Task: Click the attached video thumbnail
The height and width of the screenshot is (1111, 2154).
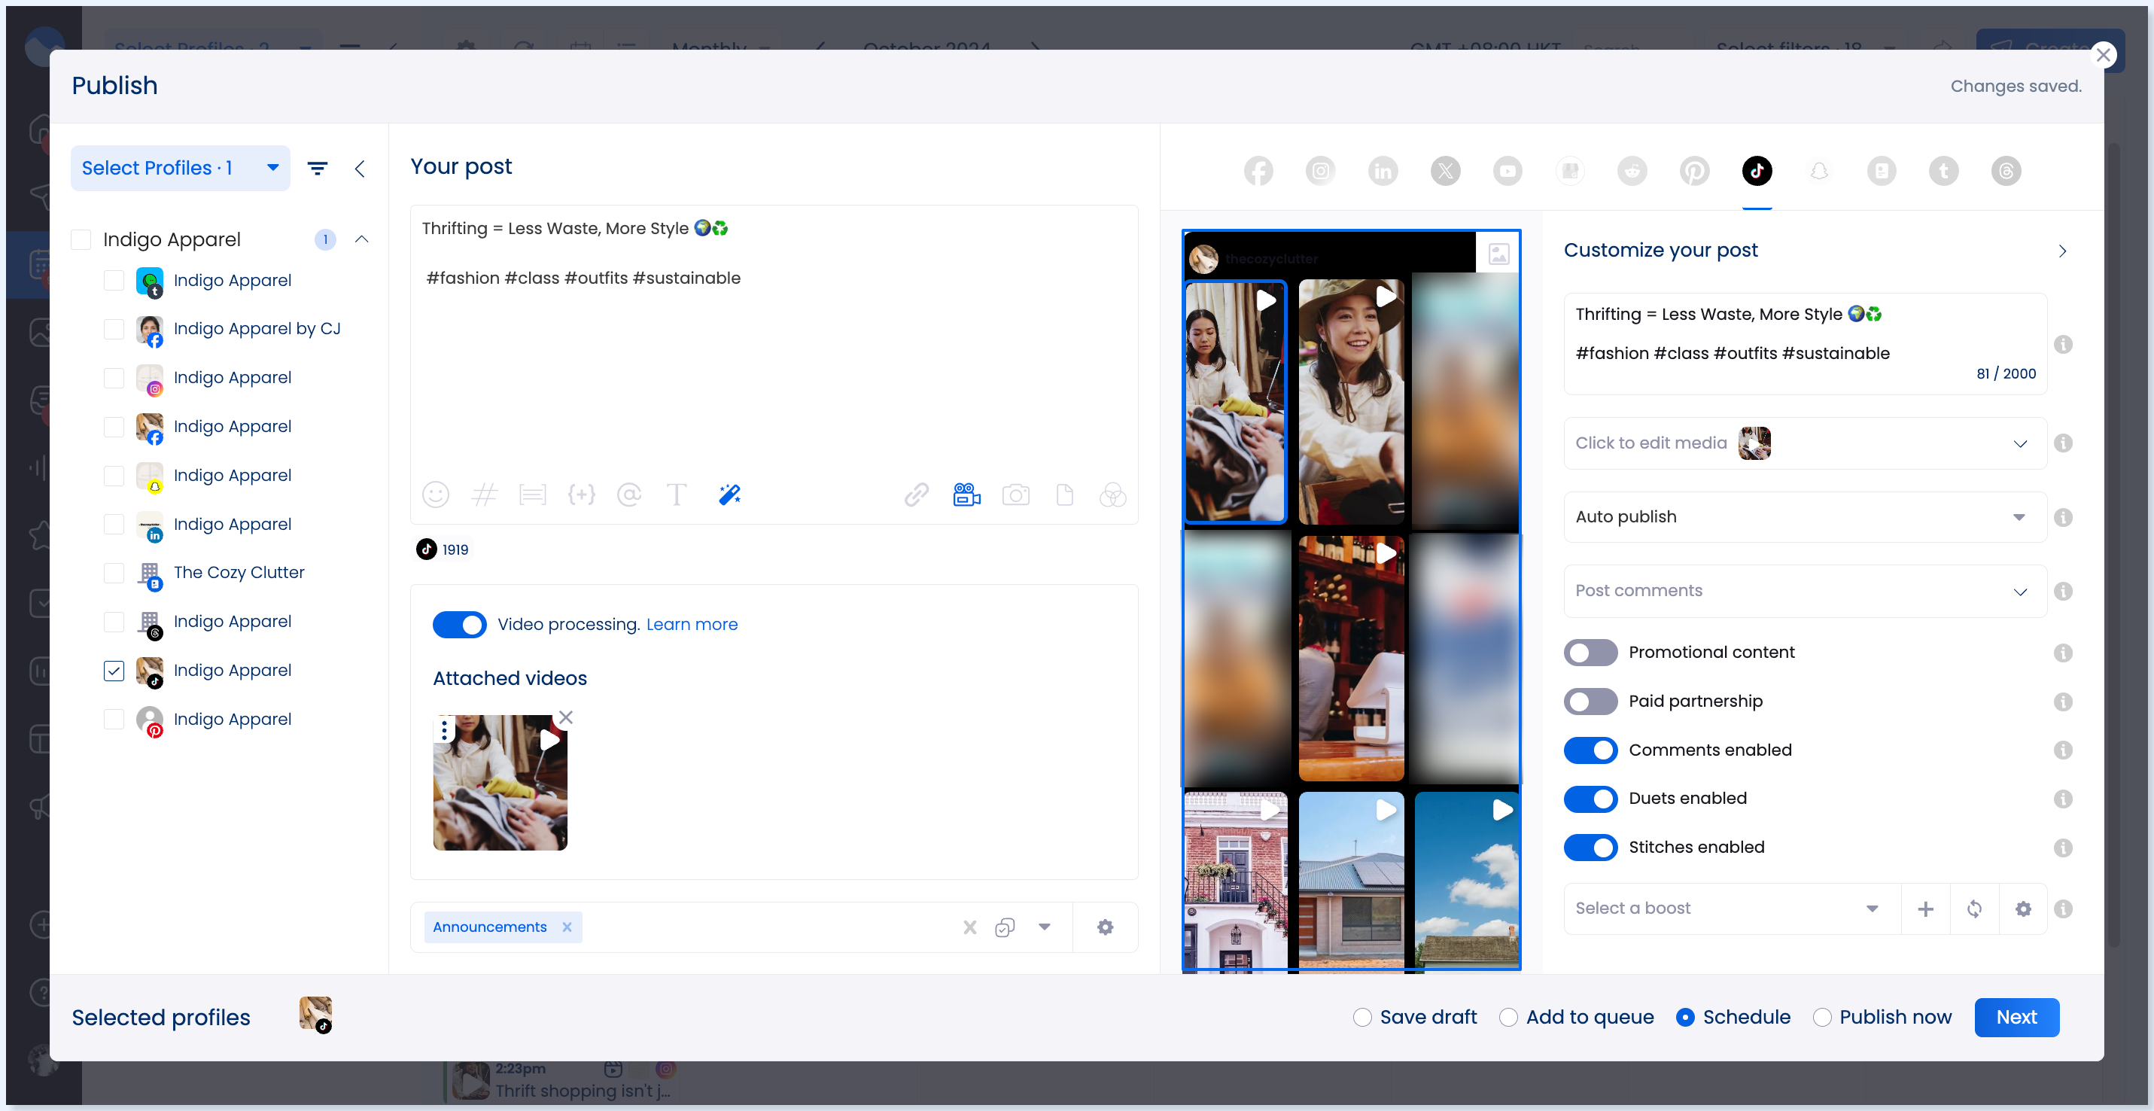Action: coord(500,783)
